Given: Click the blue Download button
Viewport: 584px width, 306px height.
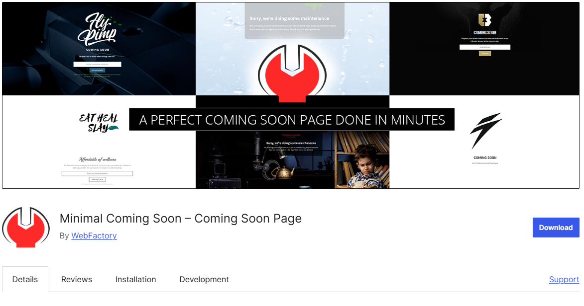Looking at the screenshot, I should tap(556, 228).
